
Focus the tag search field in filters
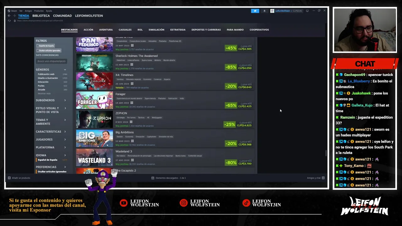(x=52, y=61)
